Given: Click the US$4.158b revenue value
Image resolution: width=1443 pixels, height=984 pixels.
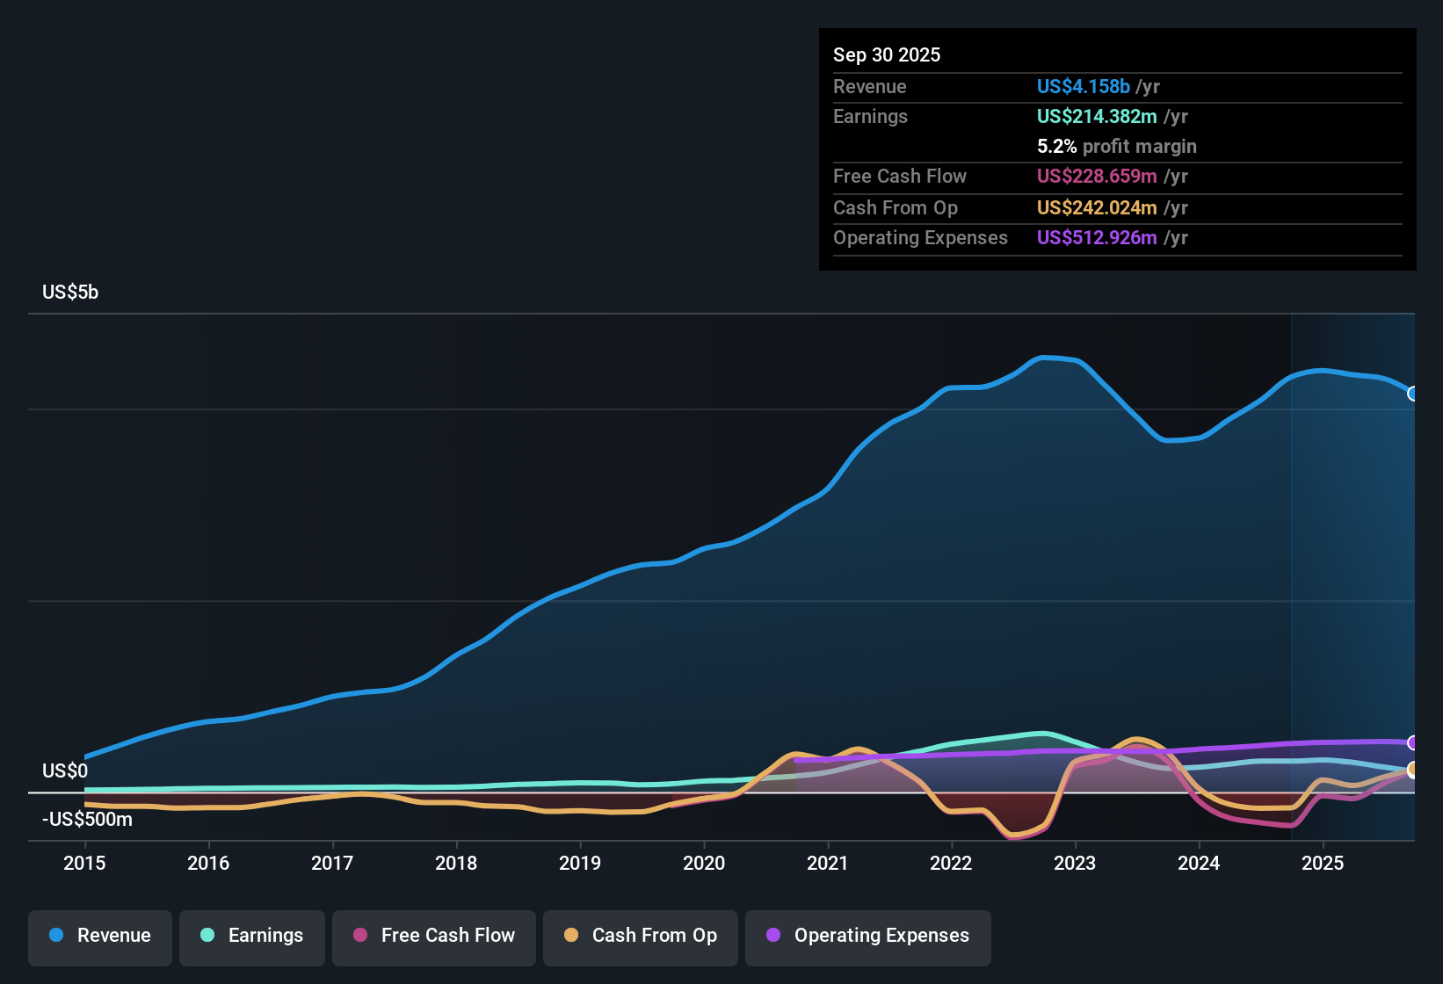Looking at the screenshot, I should tap(1083, 86).
